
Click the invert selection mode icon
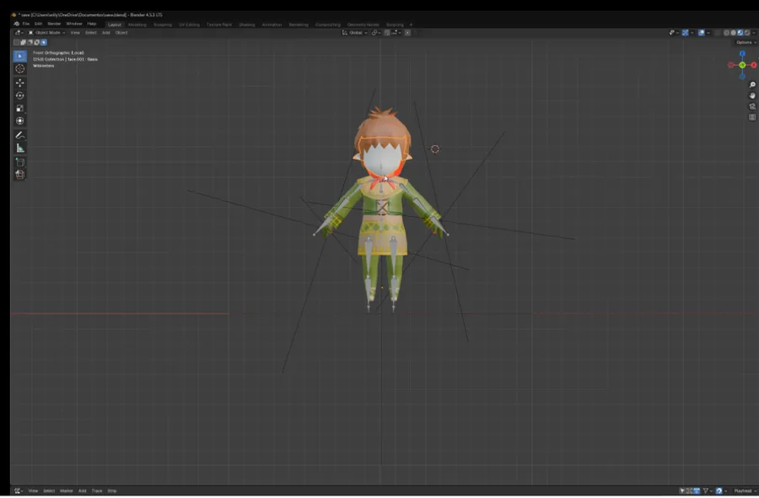click(x=37, y=43)
